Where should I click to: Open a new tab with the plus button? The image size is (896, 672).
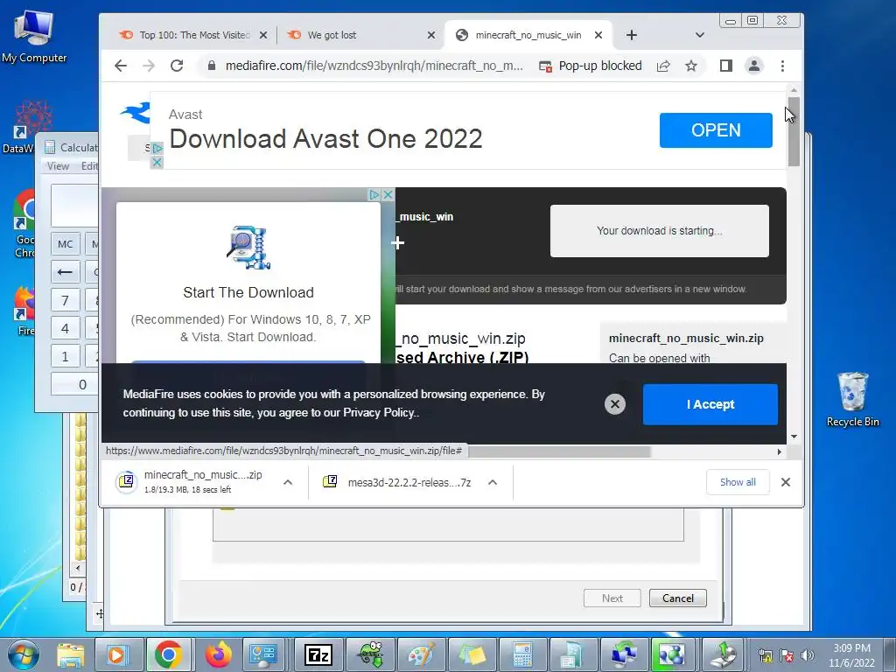pyautogui.click(x=631, y=35)
